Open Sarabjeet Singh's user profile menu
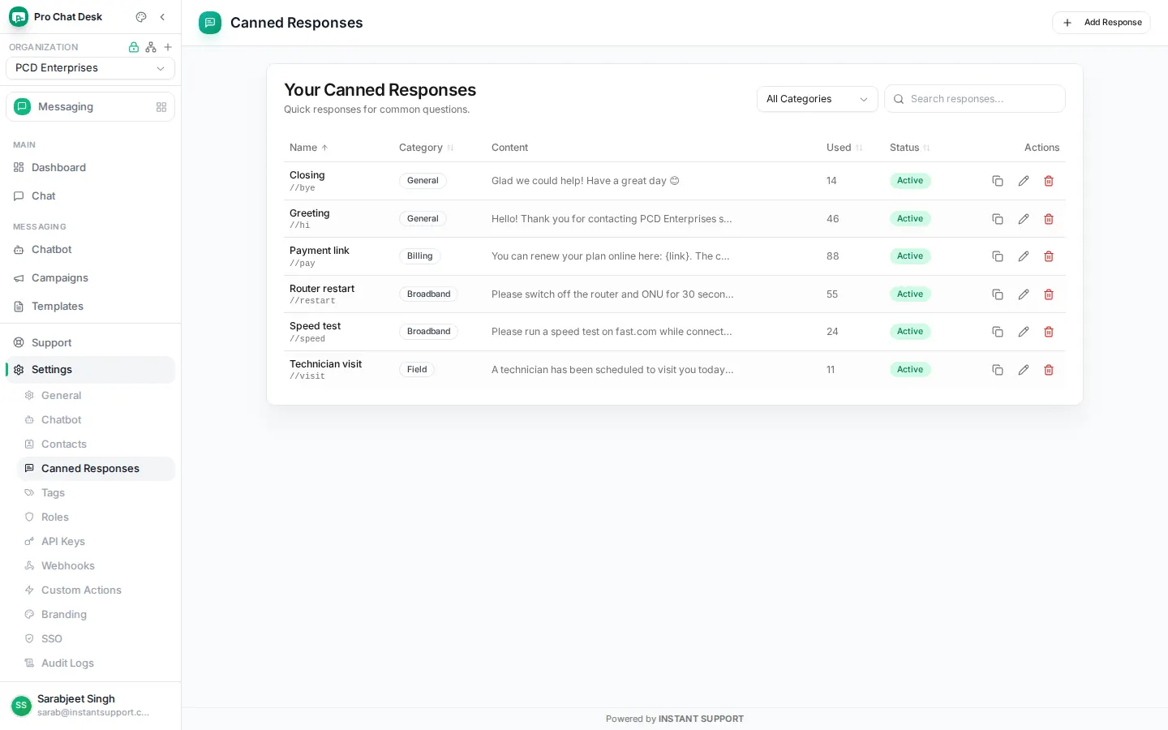Screen dimensions: 1168x730 pyautogui.click(x=90, y=706)
